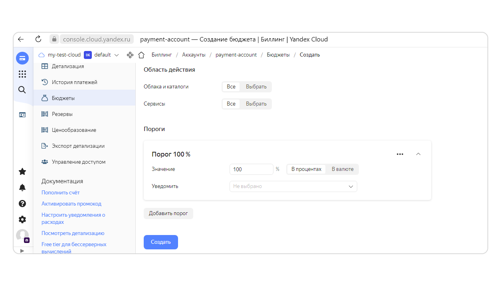Viewport: 501px width, 286px height.
Task: Open the blue billing service icon
Action: click(22, 58)
